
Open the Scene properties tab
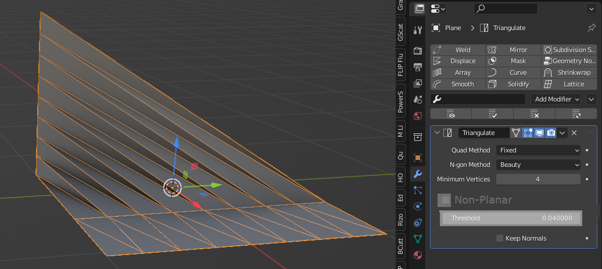[418, 100]
